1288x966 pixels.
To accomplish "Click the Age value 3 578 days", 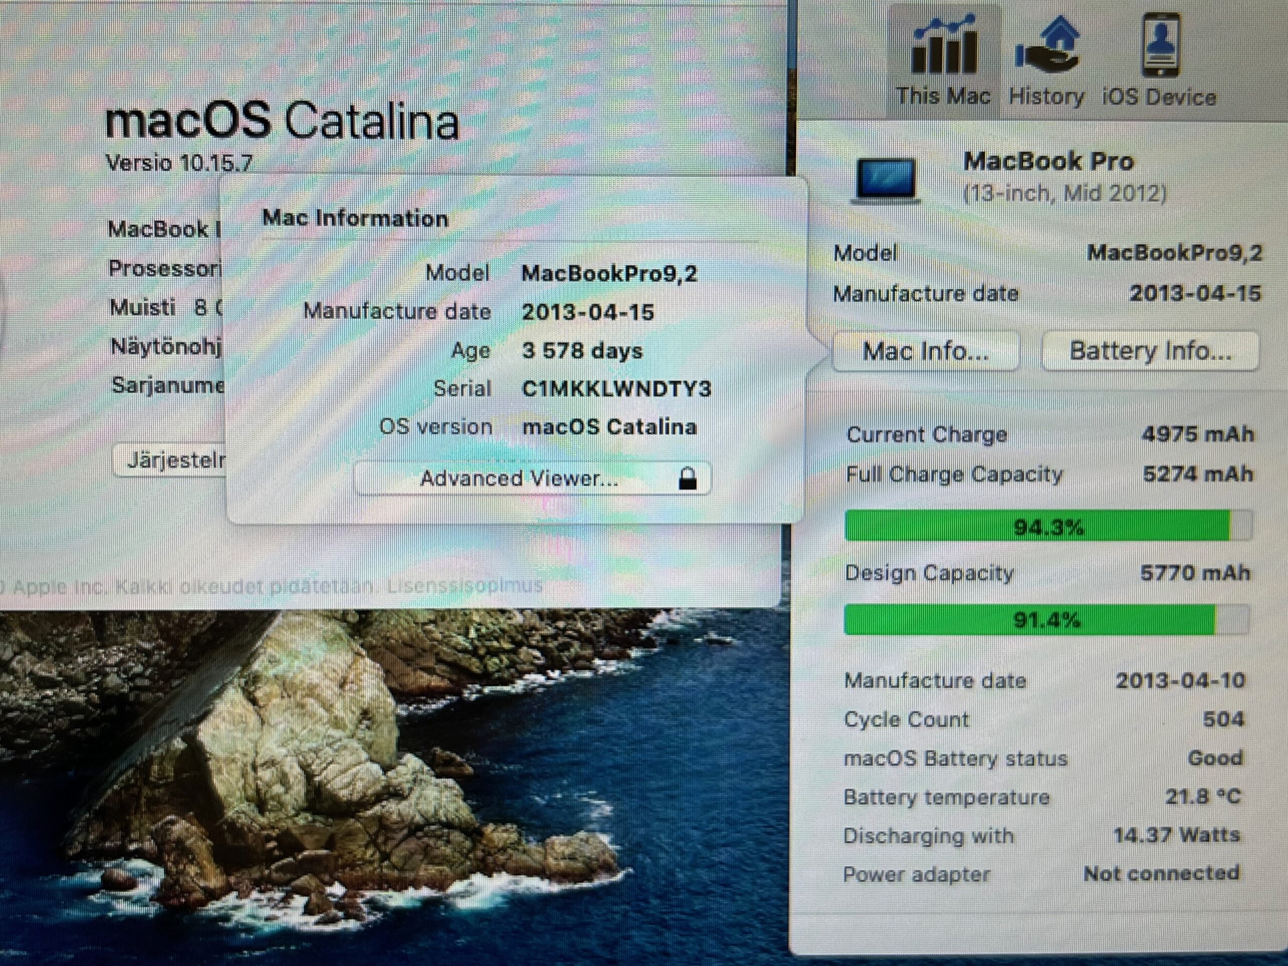I will pyautogui.click(x=582, y=351).
